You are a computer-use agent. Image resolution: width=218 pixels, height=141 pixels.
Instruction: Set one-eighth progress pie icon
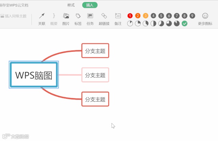click(130, 23)
